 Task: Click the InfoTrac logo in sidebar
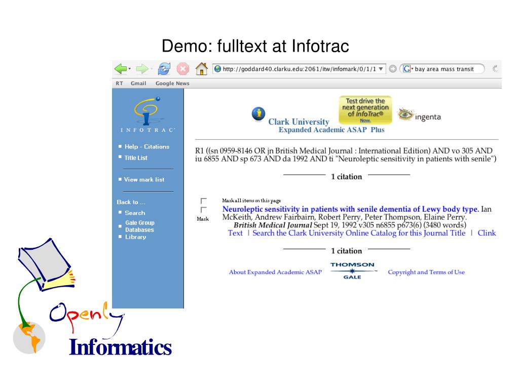coord(147,114)
